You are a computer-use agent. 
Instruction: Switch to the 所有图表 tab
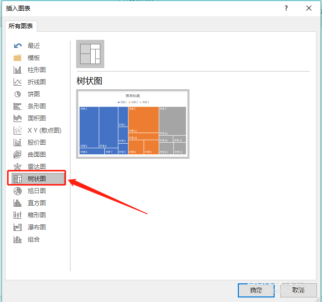click(21, 26)
